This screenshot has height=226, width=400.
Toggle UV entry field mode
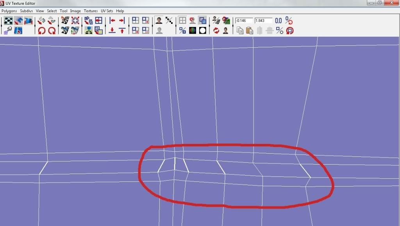(x=289, y=20)
